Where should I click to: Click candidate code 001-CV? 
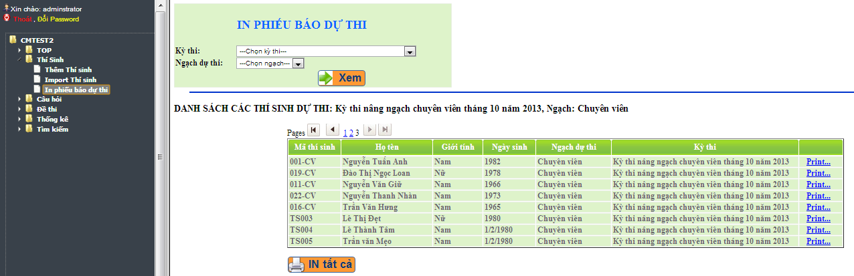tap(303, 162)
